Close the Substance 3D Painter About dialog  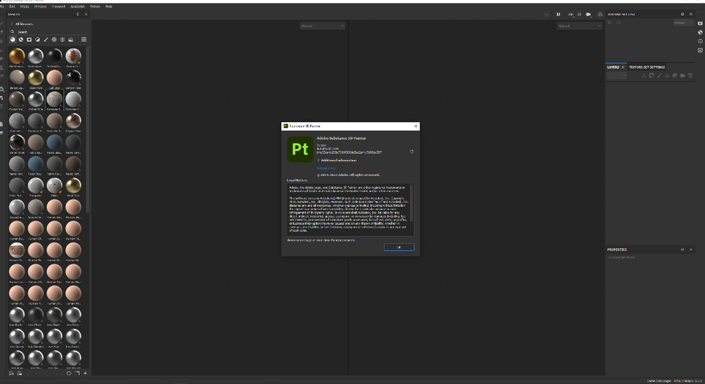[x=416, y=126]
